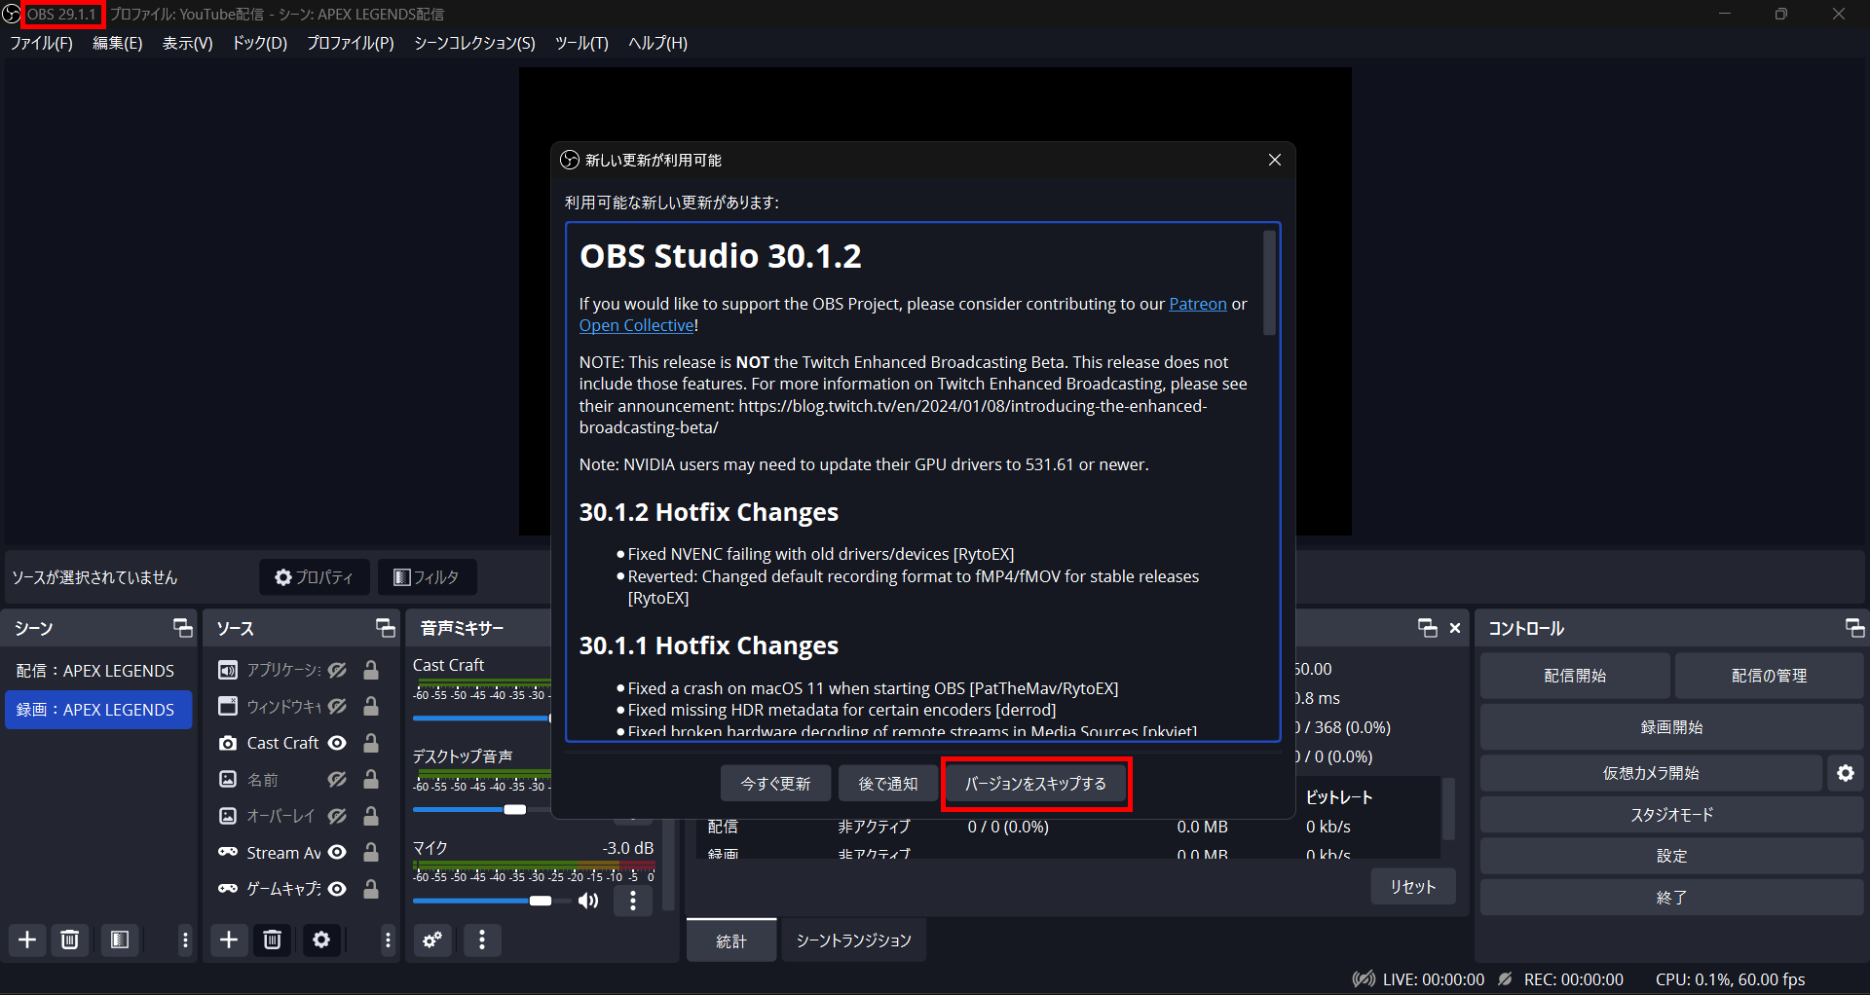The width and height of the screenshot is (1870, 995).
Task: Delete selected source with trash icon
Action: click(273, 940)
